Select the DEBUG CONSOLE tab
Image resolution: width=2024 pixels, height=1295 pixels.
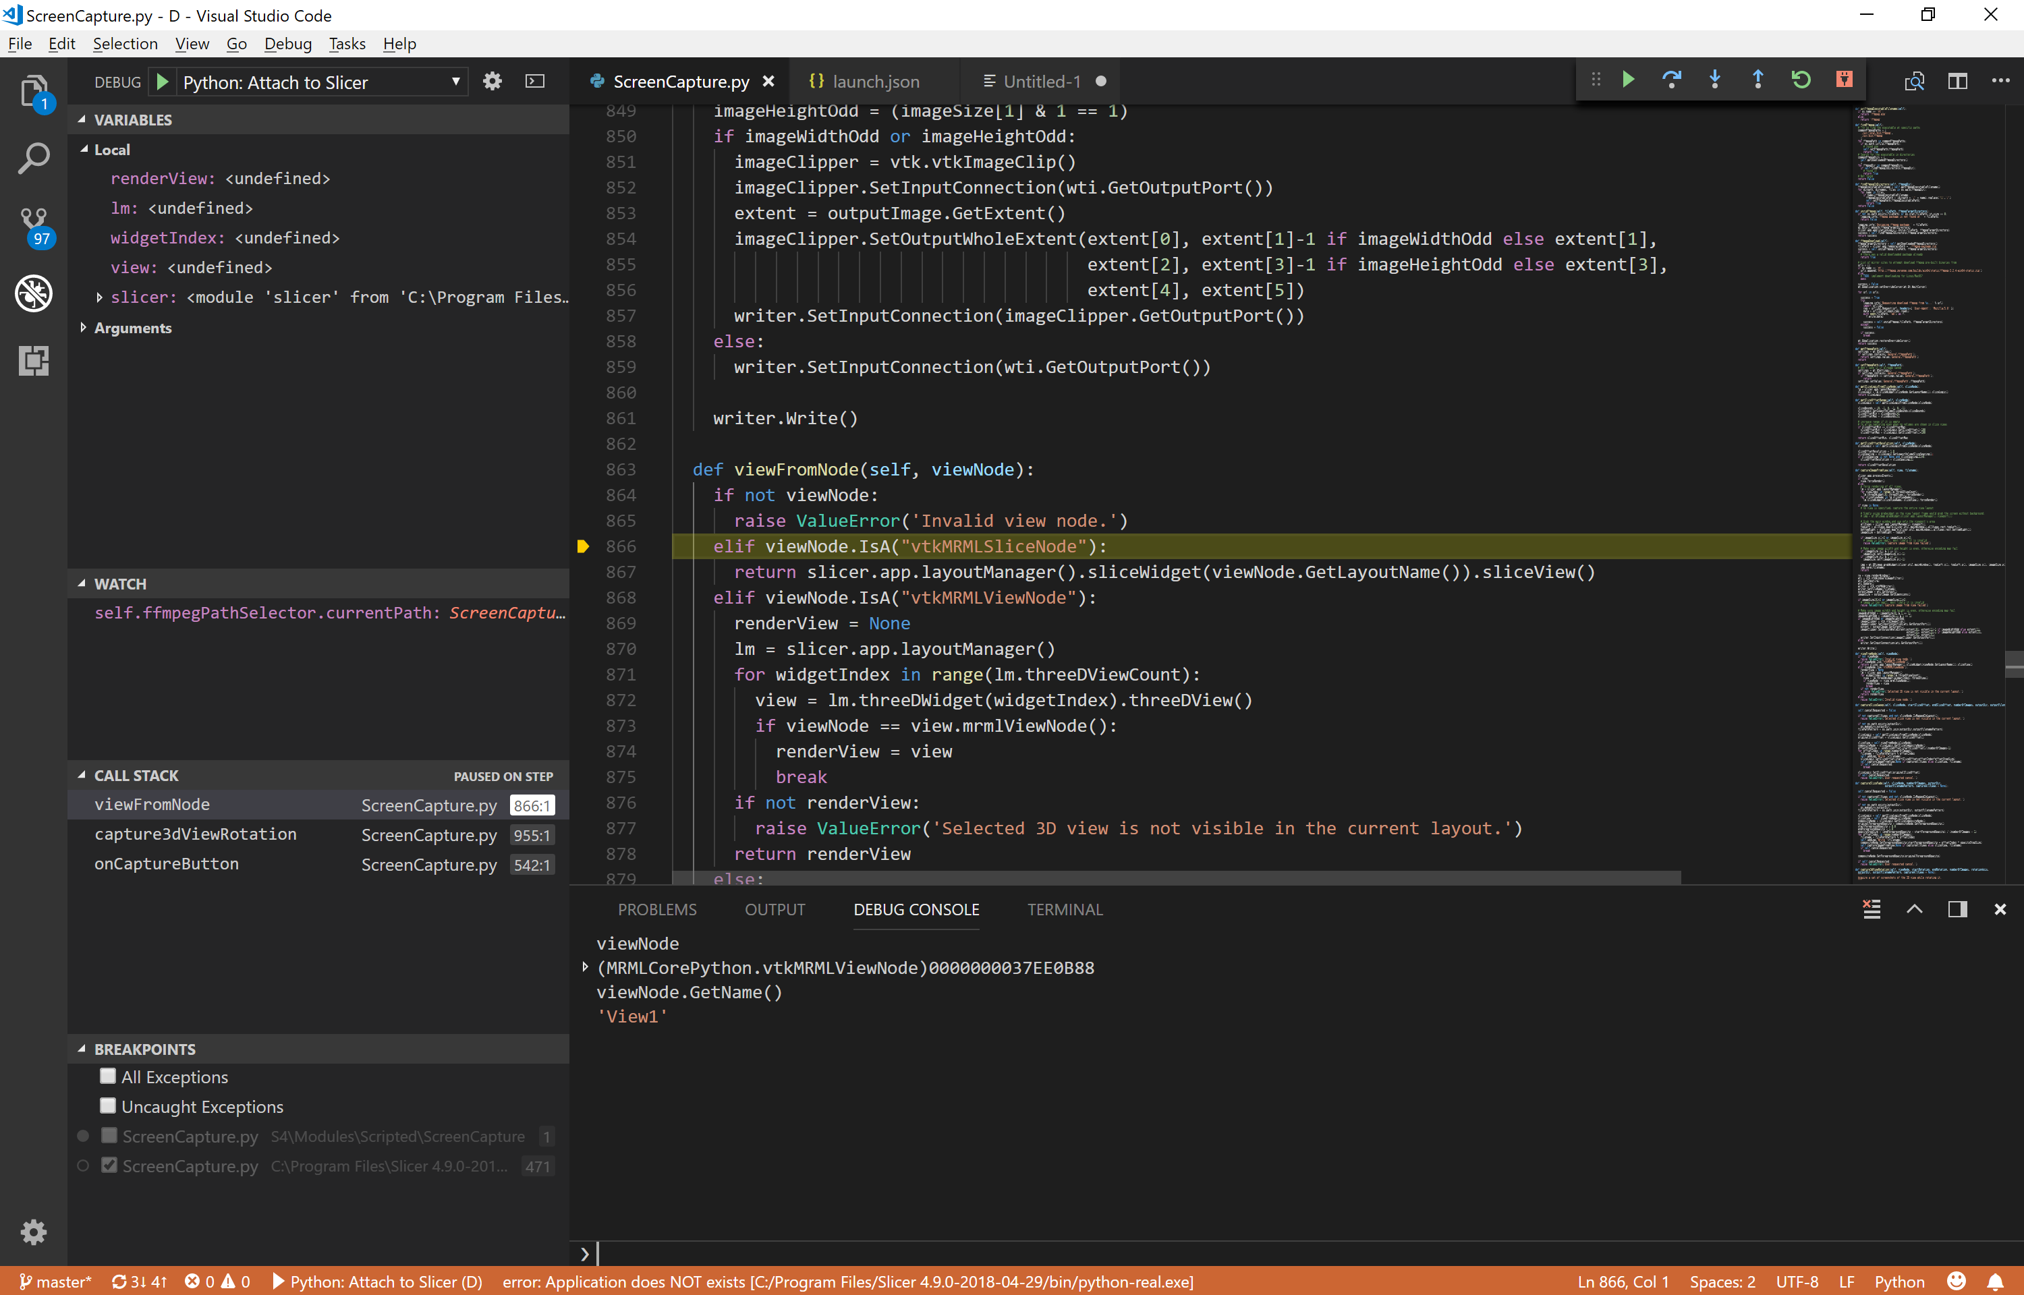coord(916,909)
